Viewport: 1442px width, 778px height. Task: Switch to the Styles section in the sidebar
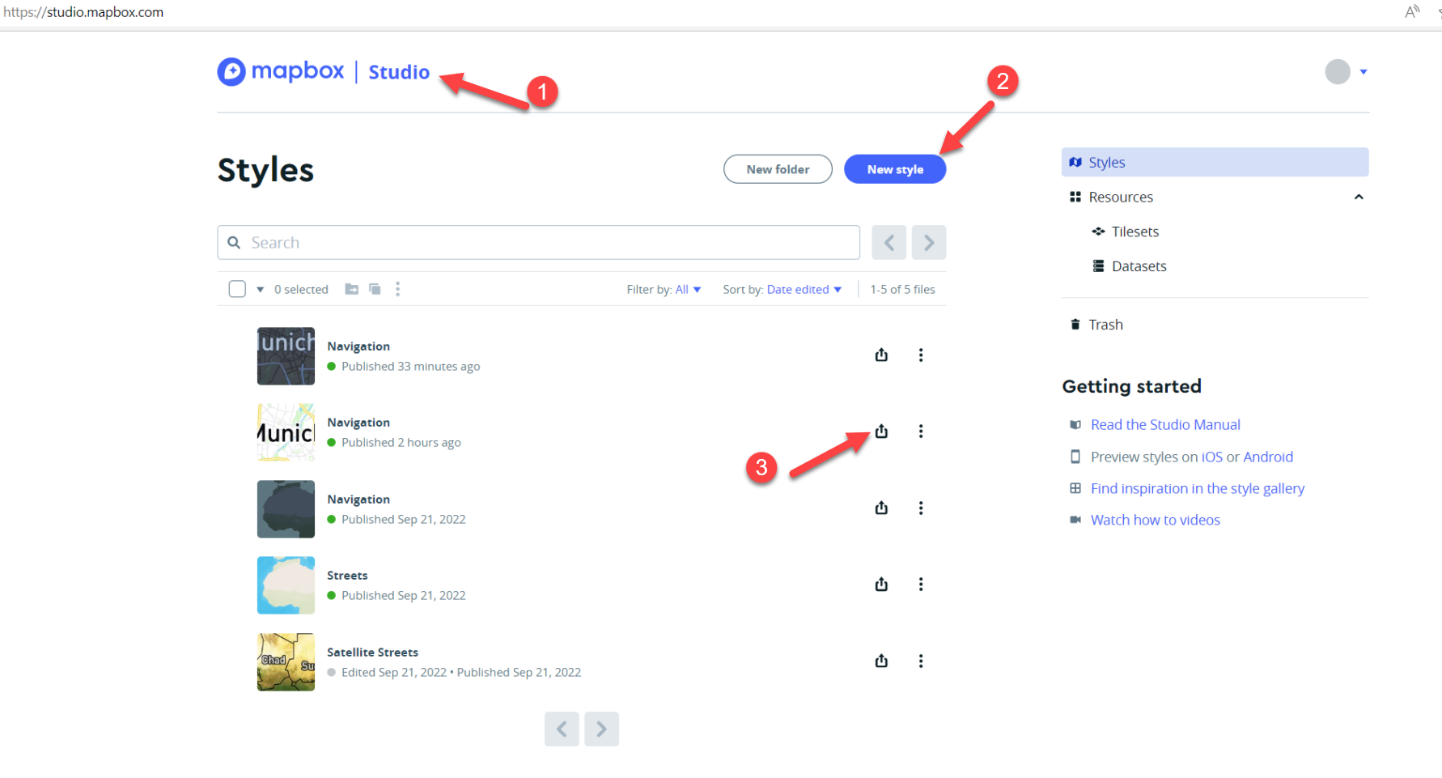pyautogui.click(x=1107, y=162)
